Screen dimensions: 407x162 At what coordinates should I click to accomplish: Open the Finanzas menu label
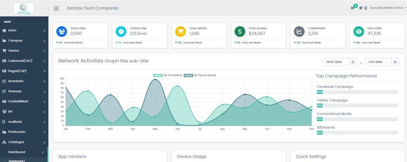click(15, 91)
